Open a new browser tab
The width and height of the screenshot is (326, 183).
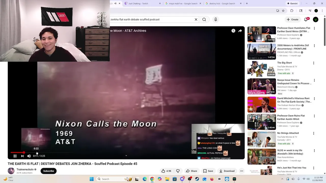click(x=247, y=4)
